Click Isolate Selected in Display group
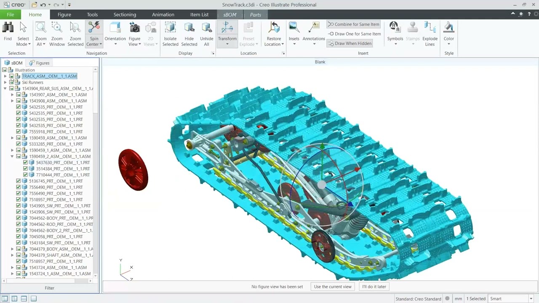Viewport: 539px width, 303px height. click(171, 34)
